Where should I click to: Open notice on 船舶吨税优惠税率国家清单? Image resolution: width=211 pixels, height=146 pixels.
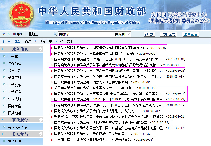click(x=94, y=88)
